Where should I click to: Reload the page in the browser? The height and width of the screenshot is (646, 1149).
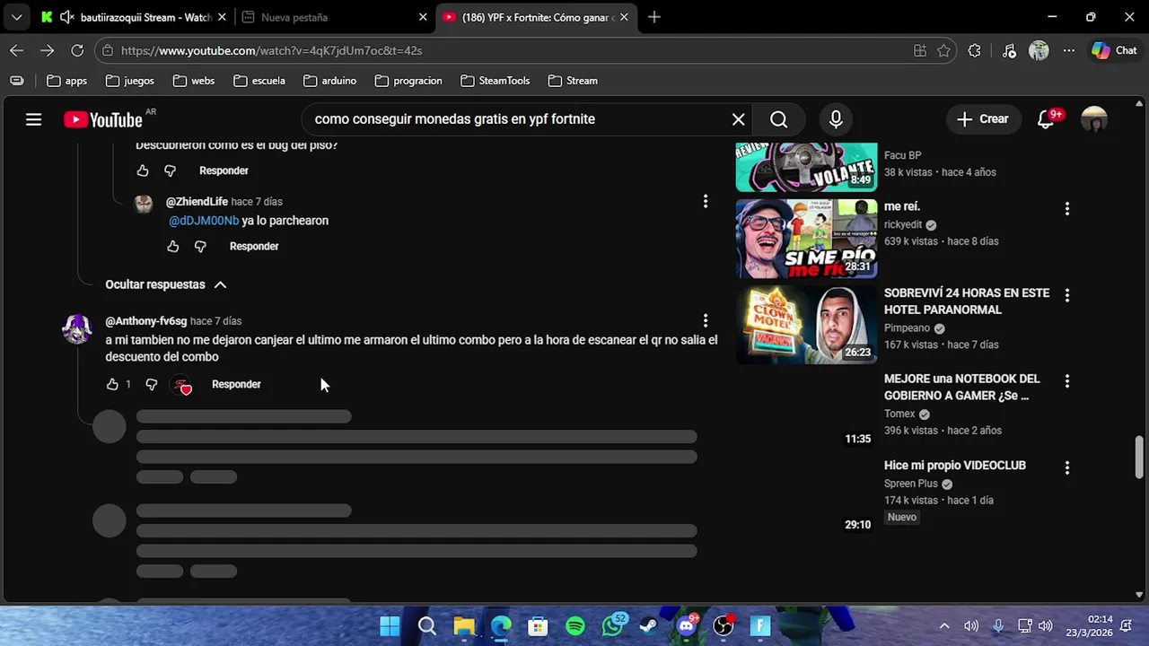pyautogui.click(x=77, y=51)
